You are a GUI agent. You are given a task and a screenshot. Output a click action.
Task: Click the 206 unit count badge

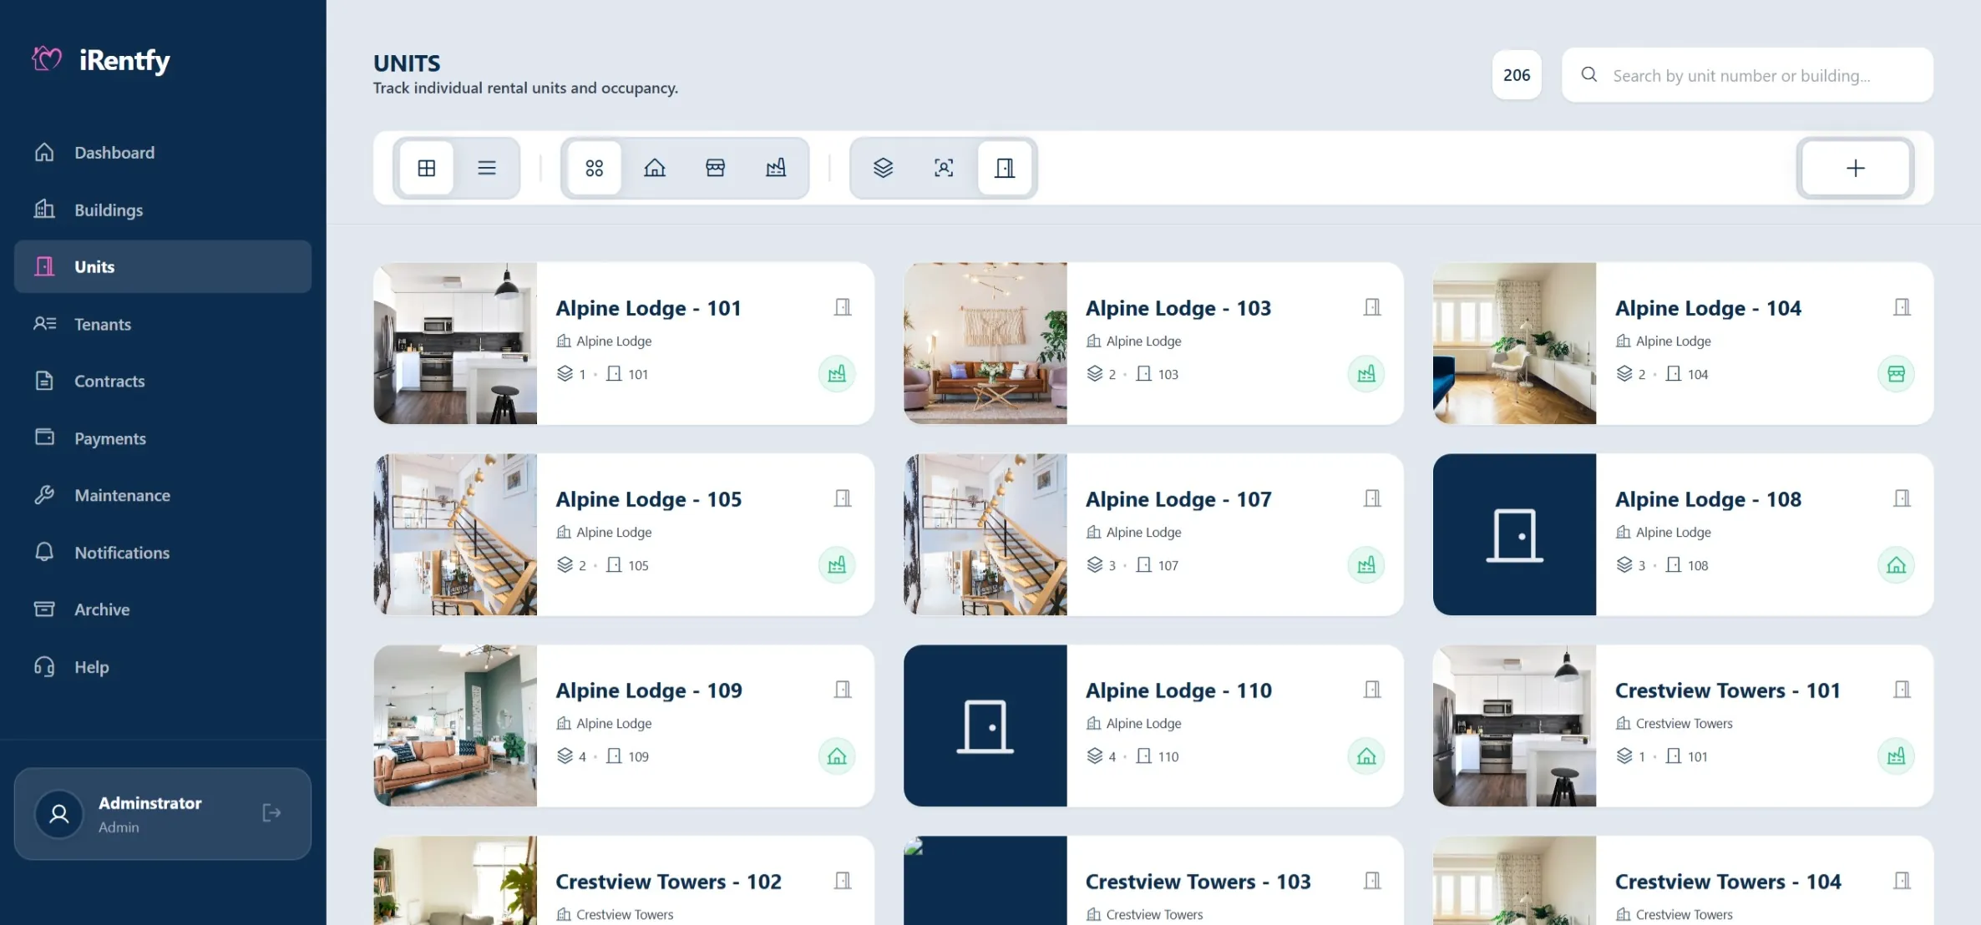[1517, 75]
